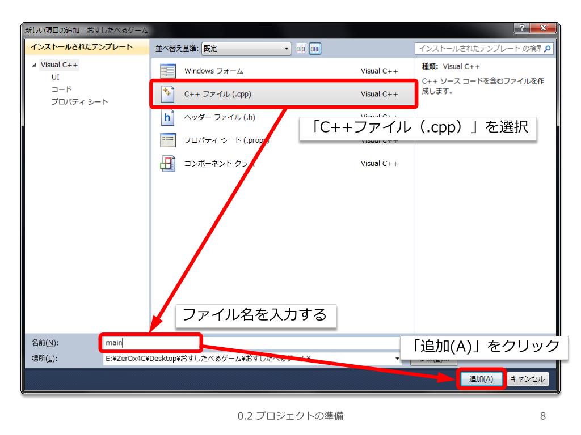Click the ヘッダー ファイル (.h) icon
The image size is (581, 435).
[167, 117]
